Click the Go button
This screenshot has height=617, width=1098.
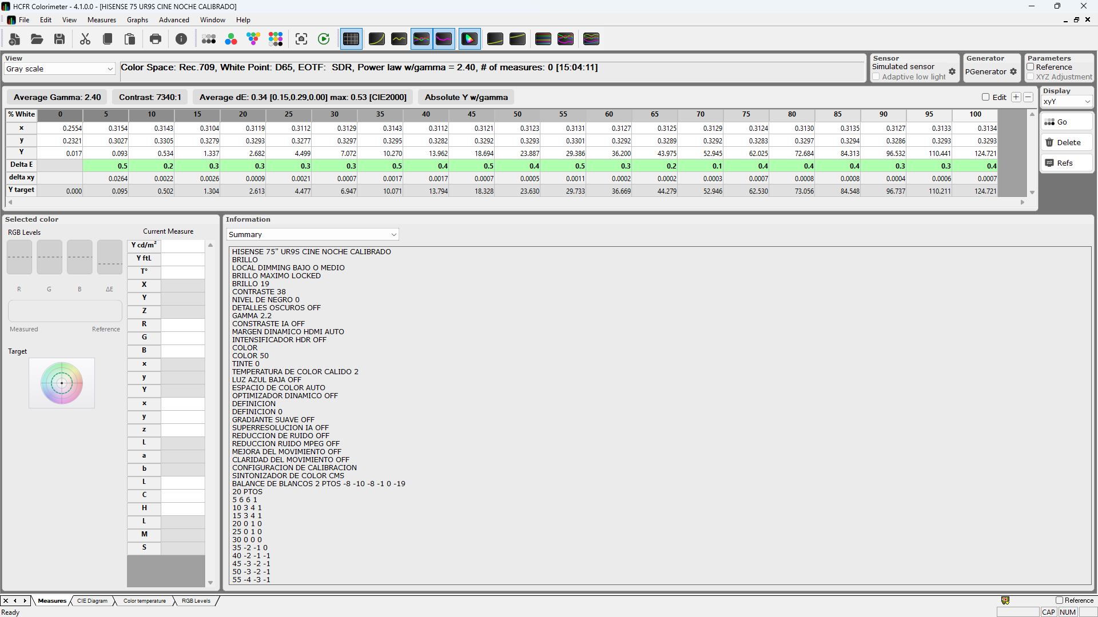(1067, 122)
